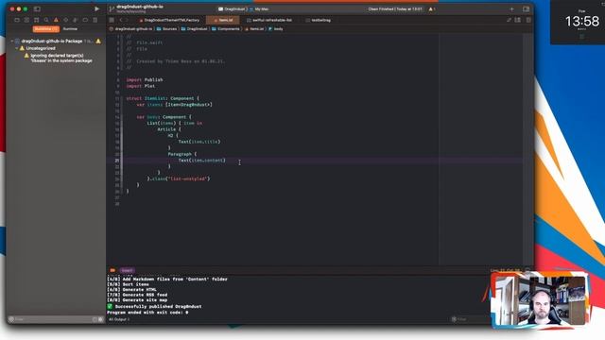
Task: Click the 13:58 clock widget
Action: [582, 22]
